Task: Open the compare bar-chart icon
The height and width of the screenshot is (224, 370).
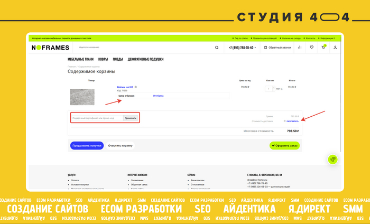Action: (x=300, y=48)
